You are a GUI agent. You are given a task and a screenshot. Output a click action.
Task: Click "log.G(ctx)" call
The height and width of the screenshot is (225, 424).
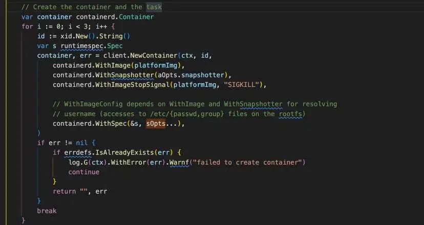(88, 162)
